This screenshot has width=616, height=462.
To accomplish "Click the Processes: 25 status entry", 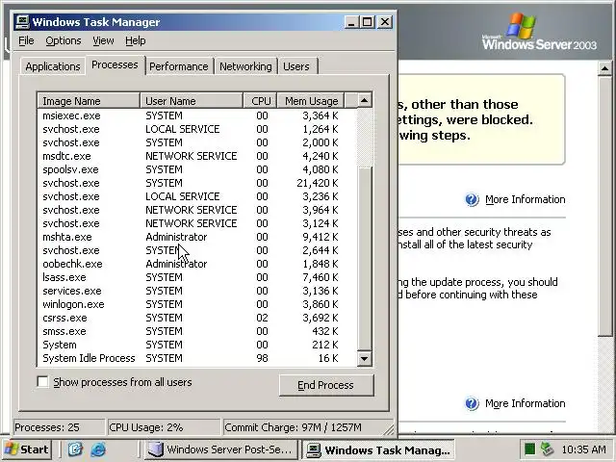I will point(59,427).
